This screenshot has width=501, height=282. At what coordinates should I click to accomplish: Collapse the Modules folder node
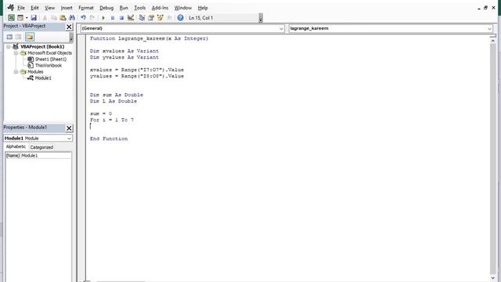pyautogui.click(x=16, y=72)
